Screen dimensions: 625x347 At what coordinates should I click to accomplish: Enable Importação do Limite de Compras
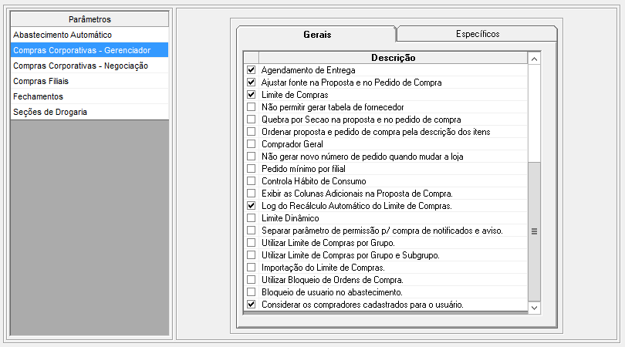coord(251,268)
